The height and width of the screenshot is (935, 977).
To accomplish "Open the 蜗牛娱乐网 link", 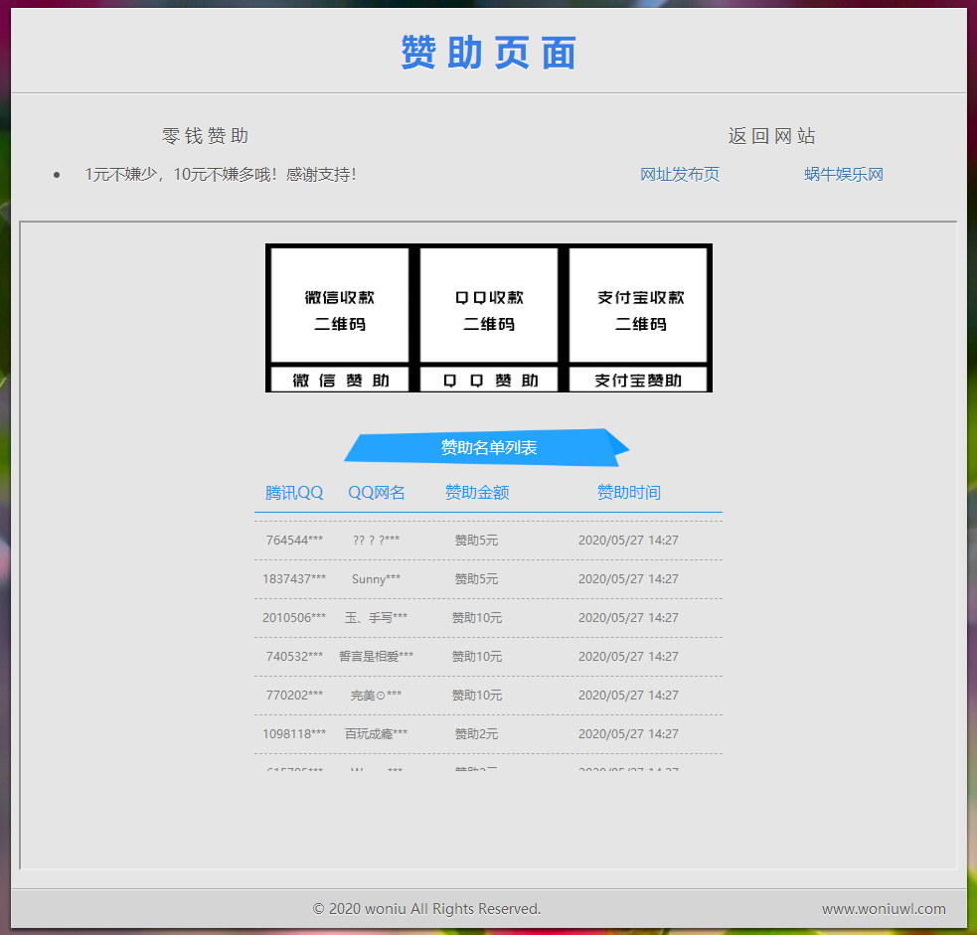I will coord(844,173).
